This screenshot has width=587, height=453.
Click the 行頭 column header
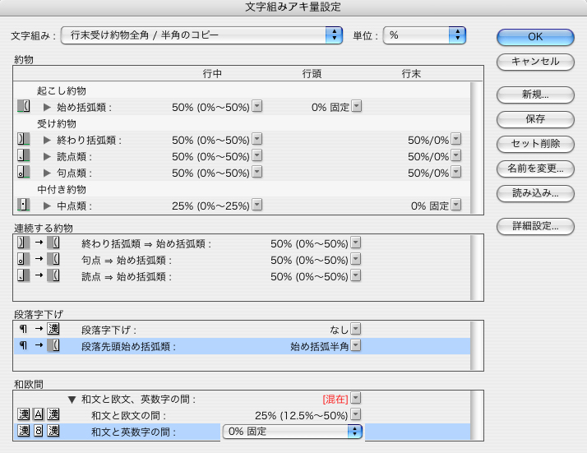point(312,74)
